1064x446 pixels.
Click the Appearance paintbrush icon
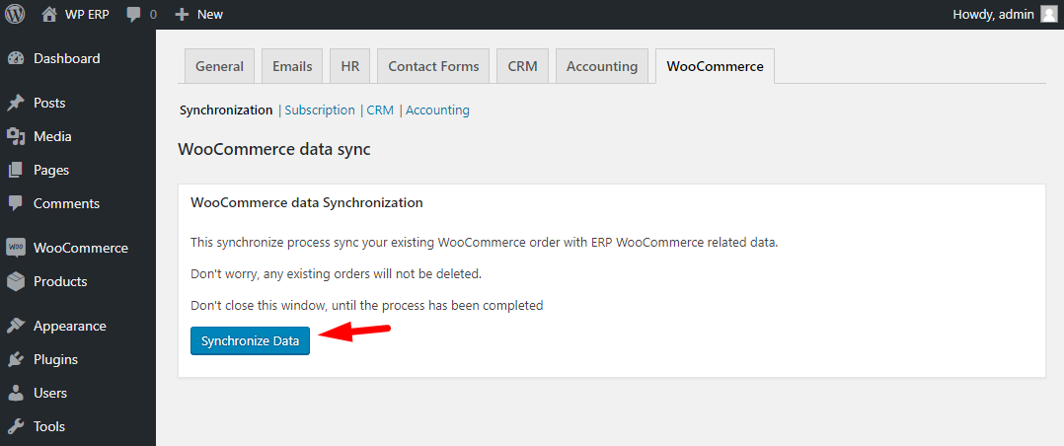pos(16,326)
